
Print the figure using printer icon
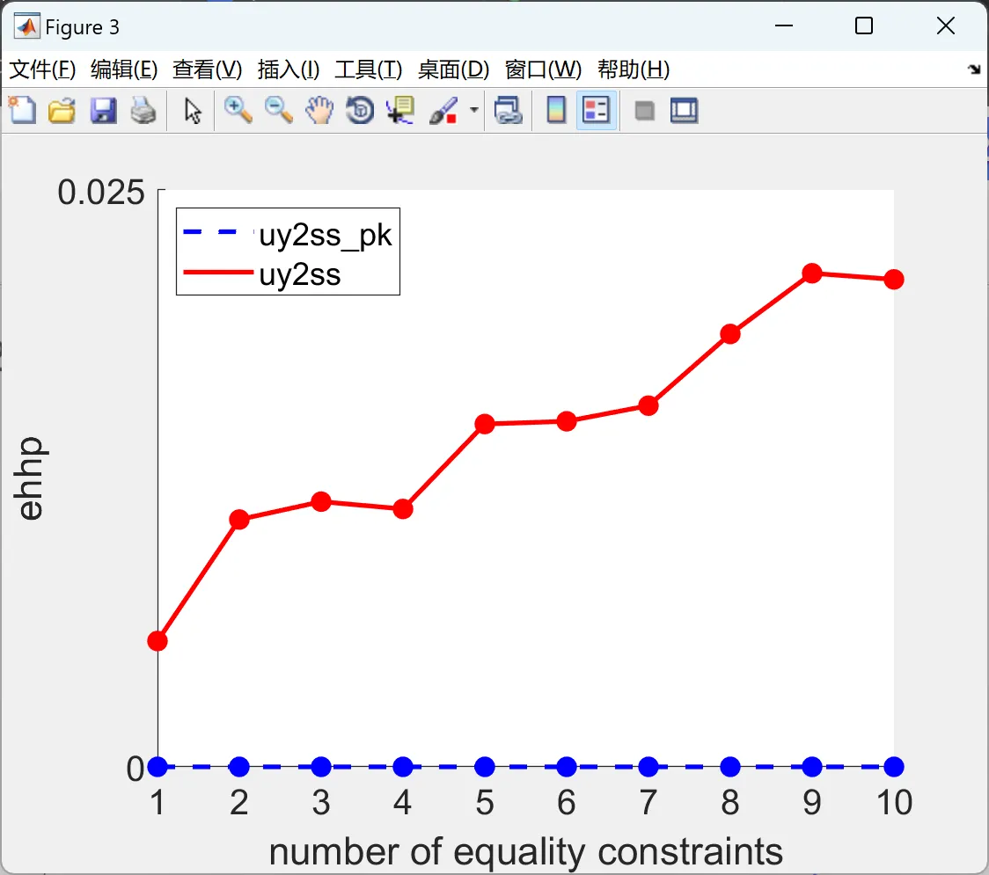click(143, 111)
